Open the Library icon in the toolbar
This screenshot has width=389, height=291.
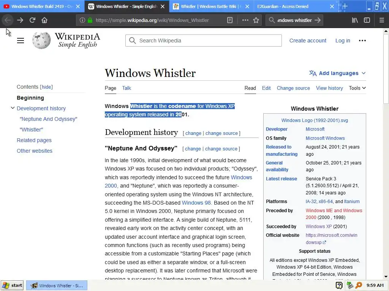(355, 20)
